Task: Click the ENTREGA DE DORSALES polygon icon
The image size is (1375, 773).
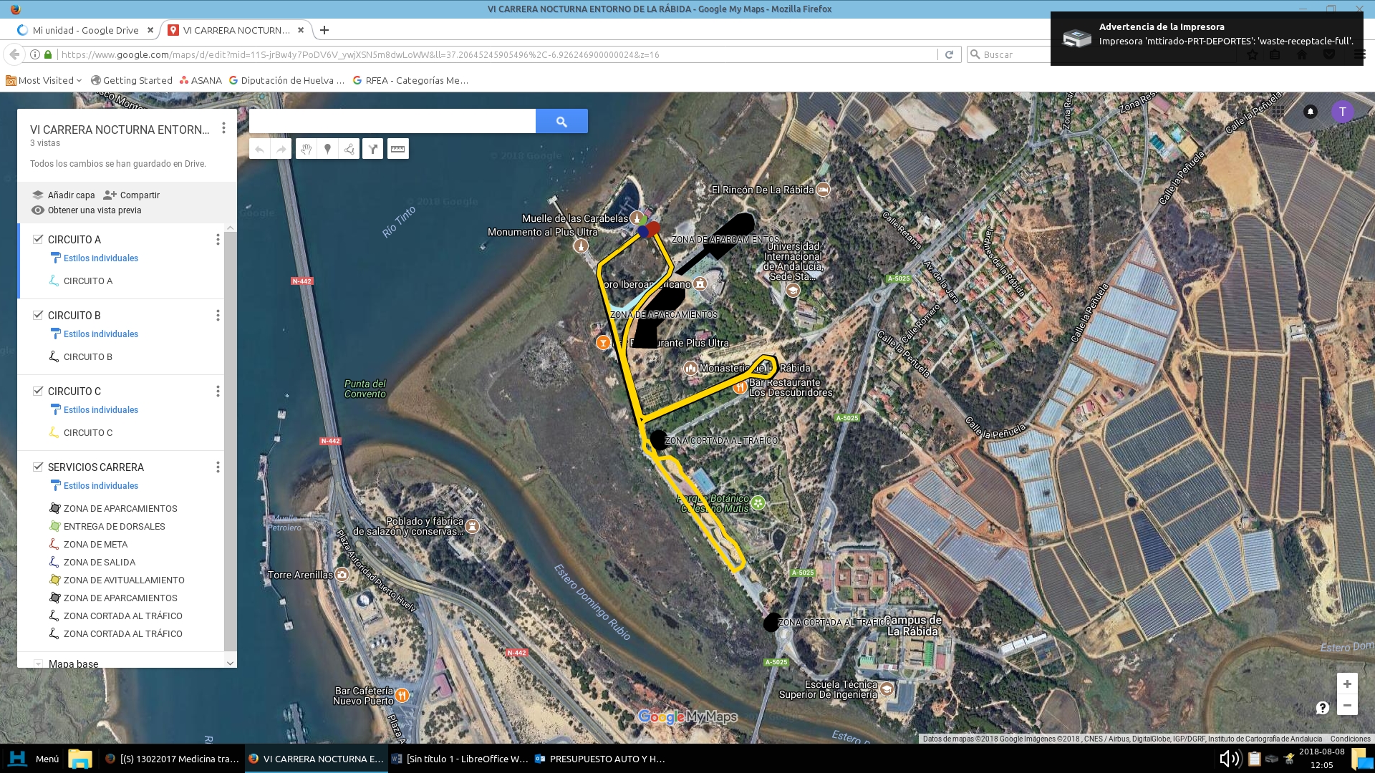Action: [54, 526]
